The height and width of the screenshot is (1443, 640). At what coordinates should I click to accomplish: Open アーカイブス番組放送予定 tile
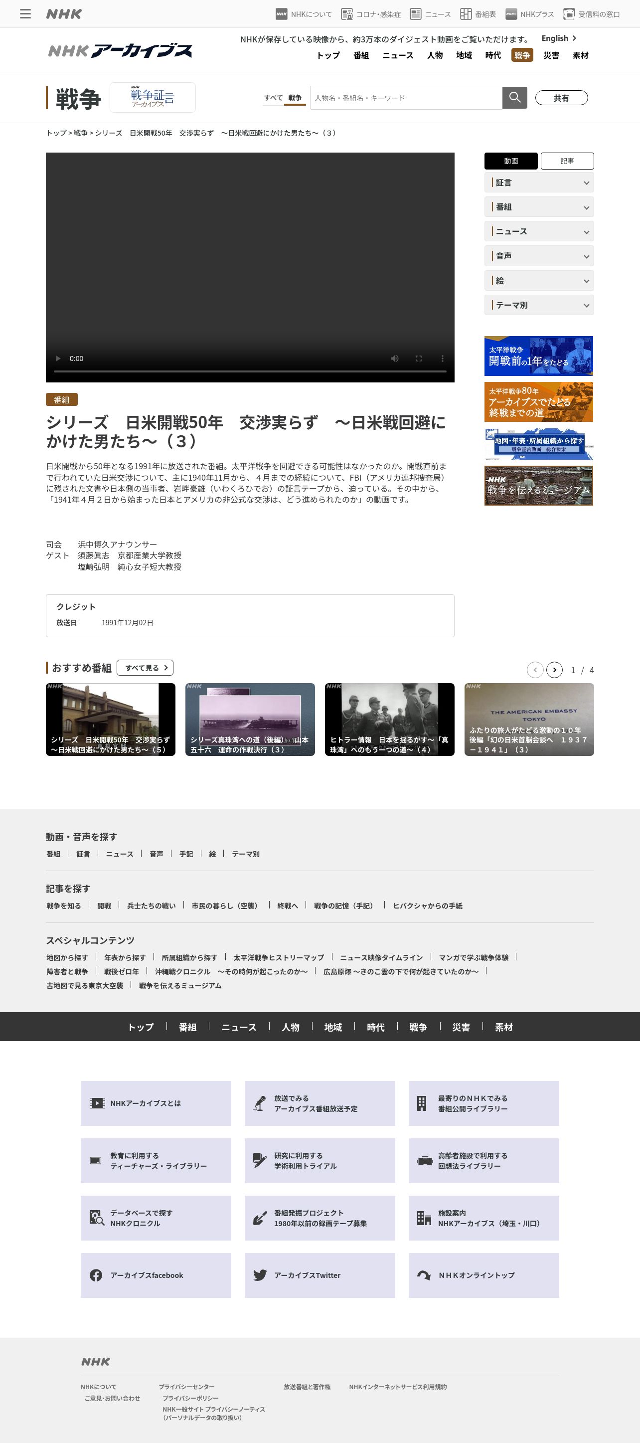pos(320,1103)
